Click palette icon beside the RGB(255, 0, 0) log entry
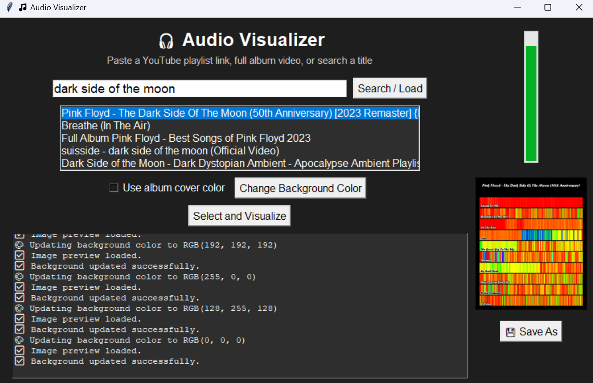The height and width of the screenshot is (383, 593). pos(19,277)
